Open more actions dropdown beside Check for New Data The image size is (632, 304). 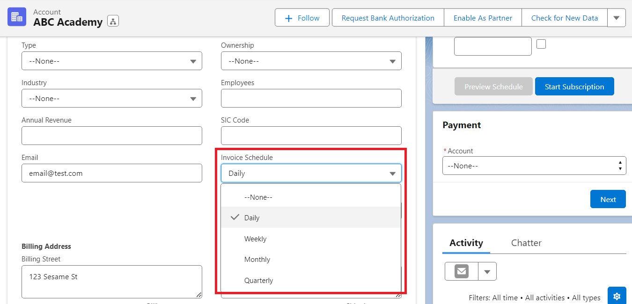tap(616, 18)
